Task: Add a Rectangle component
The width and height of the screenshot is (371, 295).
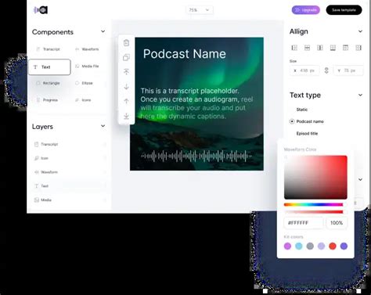Action: click(x=49, y=83)
